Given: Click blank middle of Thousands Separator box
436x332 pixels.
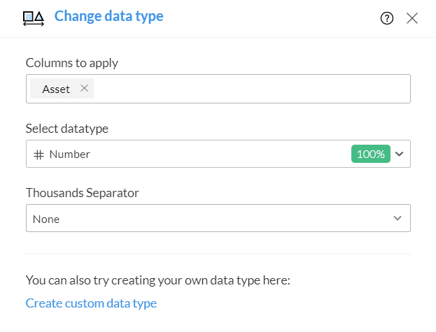Looking at the screenshot, I should pos(217,219).
